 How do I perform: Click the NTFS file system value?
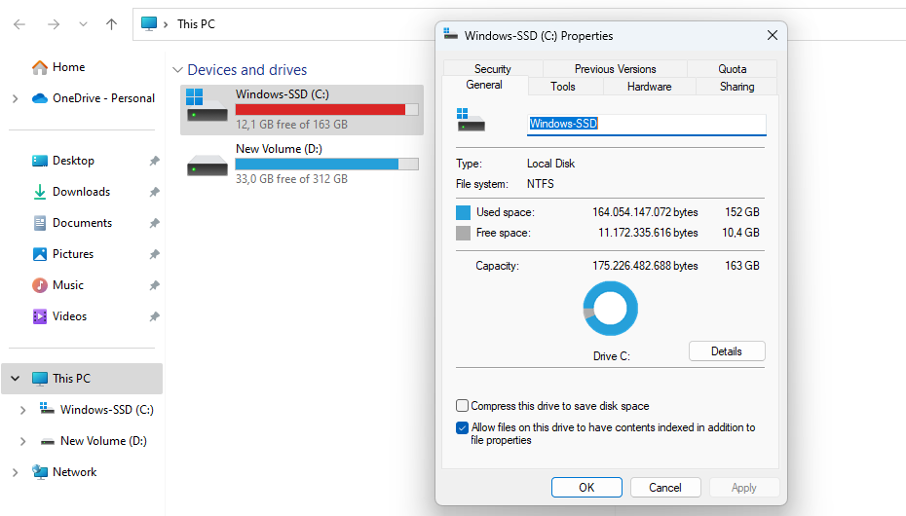[x=541, y=184]
